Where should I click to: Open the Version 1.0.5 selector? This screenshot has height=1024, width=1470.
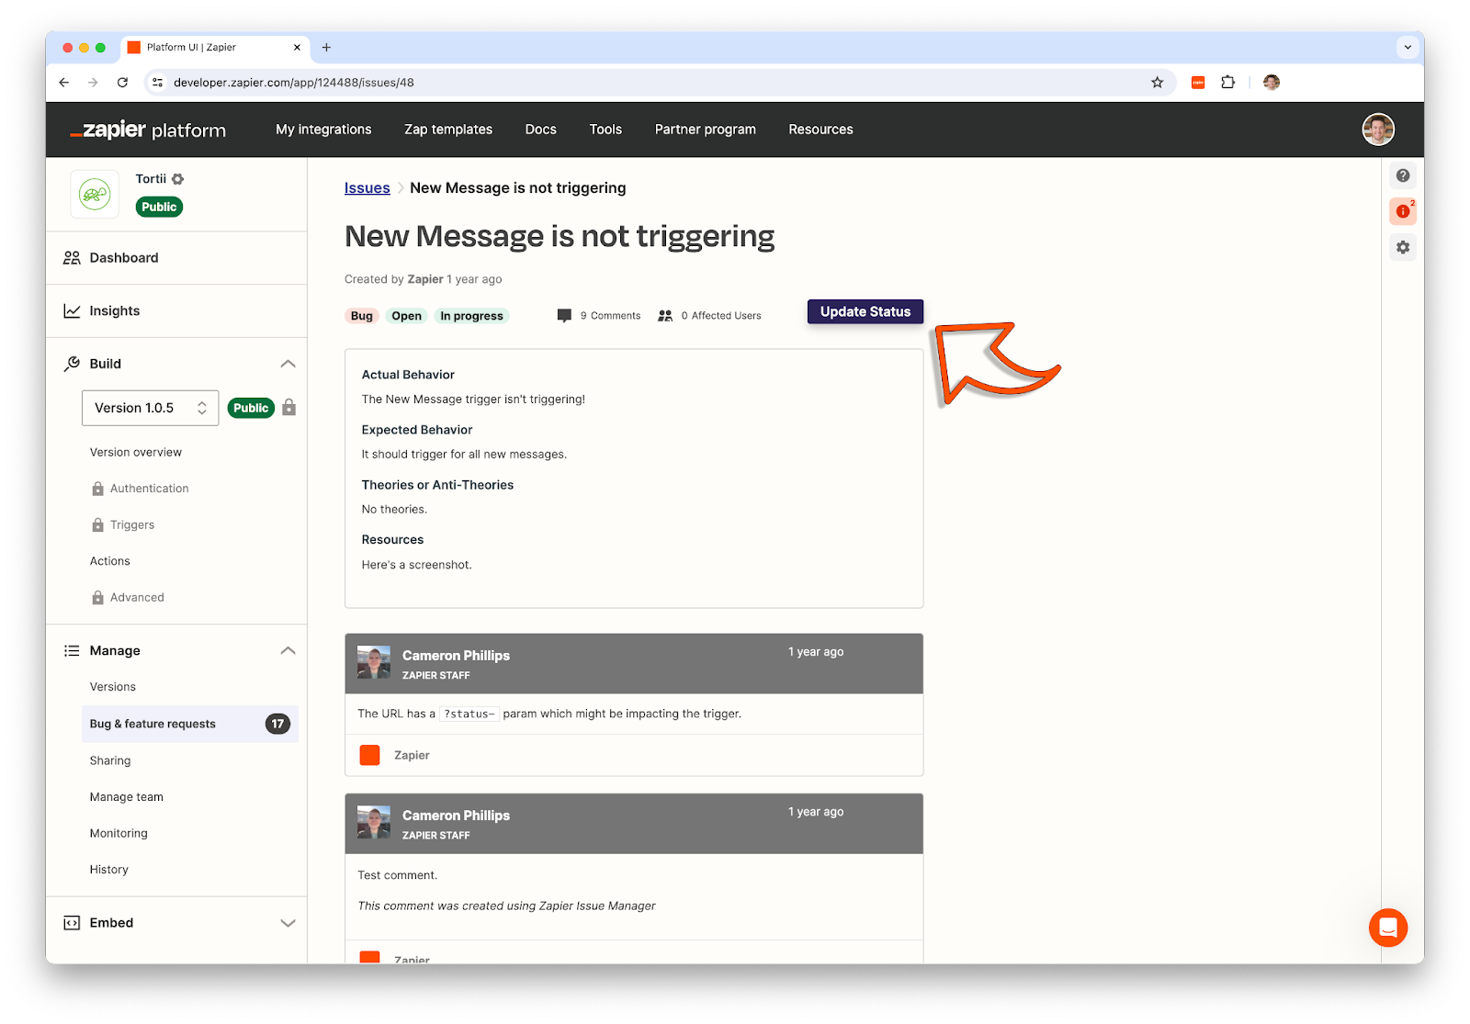click(x=151, y=408)
